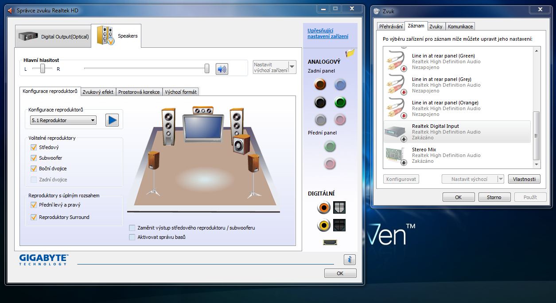Toggle the Reproduktory Surround checkbox

[34, 217]
